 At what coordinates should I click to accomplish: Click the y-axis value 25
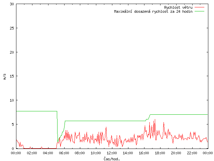pos(12,28)
